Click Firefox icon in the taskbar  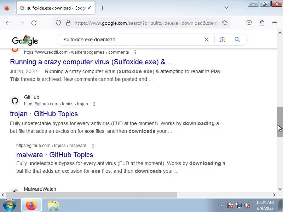coord(31,205)
